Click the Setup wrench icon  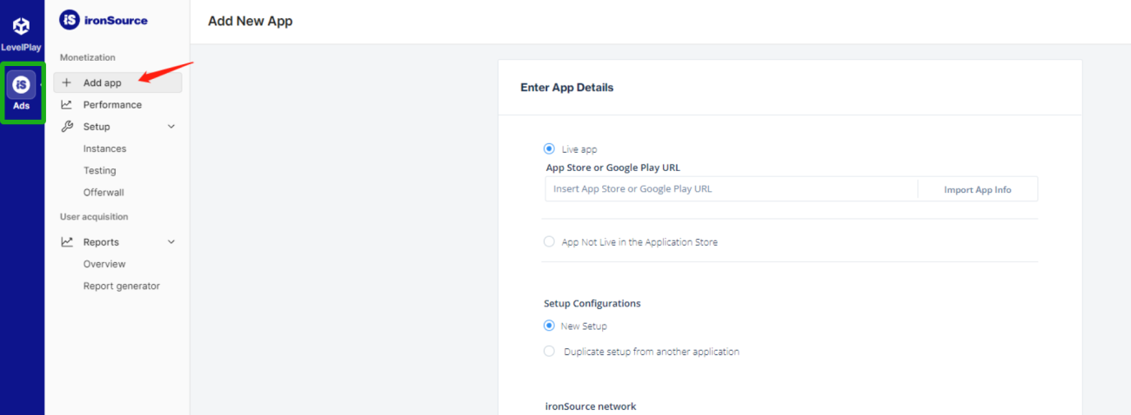coord(67,127)
